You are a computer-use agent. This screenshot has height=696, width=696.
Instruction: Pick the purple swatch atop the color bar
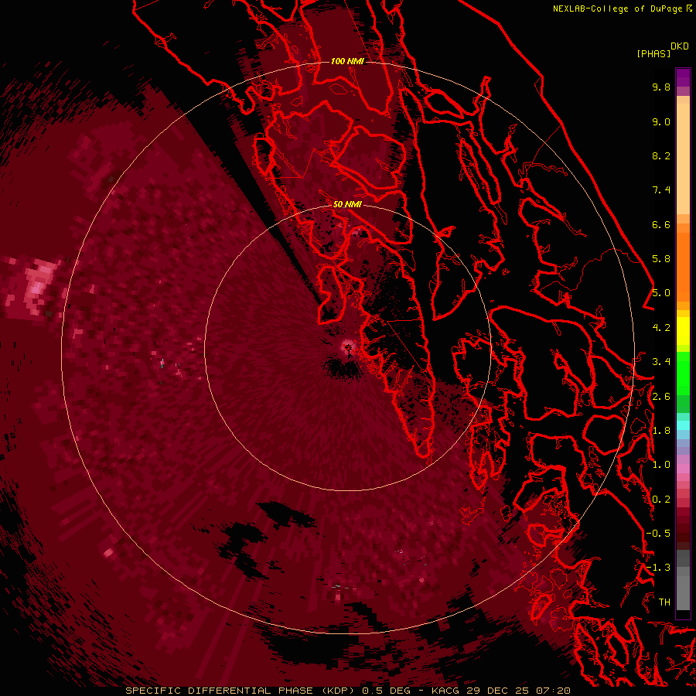(x=683, y=77)
